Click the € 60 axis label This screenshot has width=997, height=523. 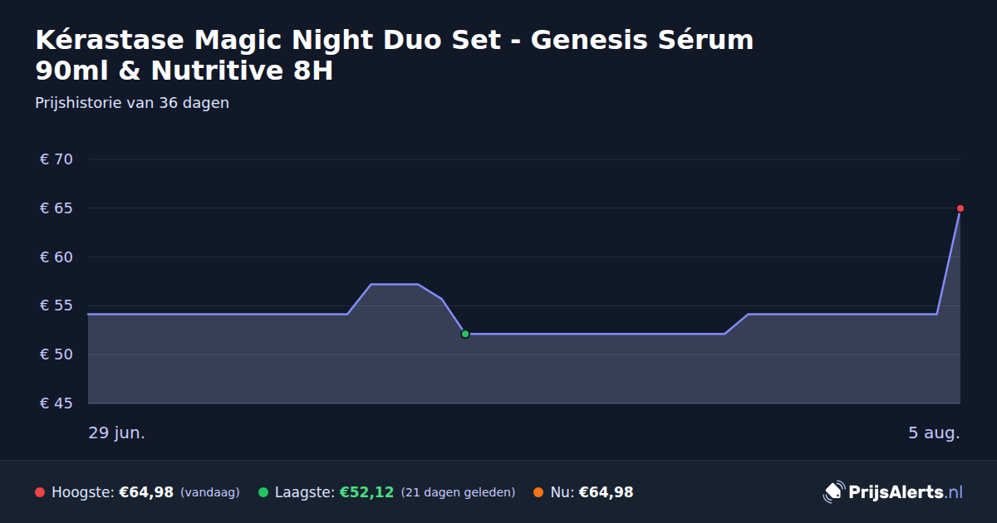pos(56,257)
